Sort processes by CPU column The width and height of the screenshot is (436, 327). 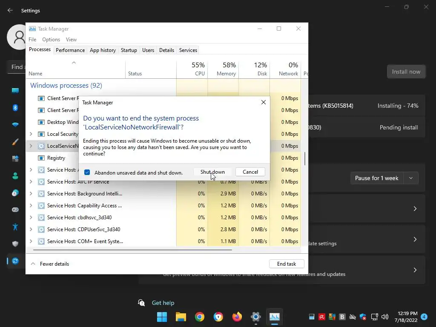[x=192, y=69]
